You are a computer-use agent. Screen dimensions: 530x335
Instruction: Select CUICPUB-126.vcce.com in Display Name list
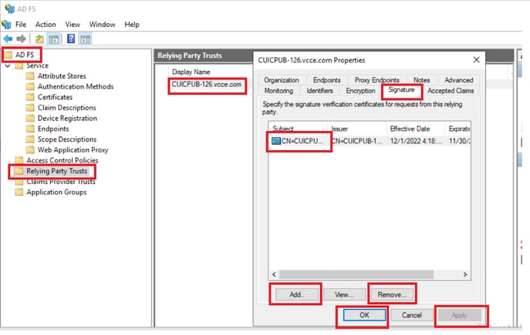tap(207, 85)
